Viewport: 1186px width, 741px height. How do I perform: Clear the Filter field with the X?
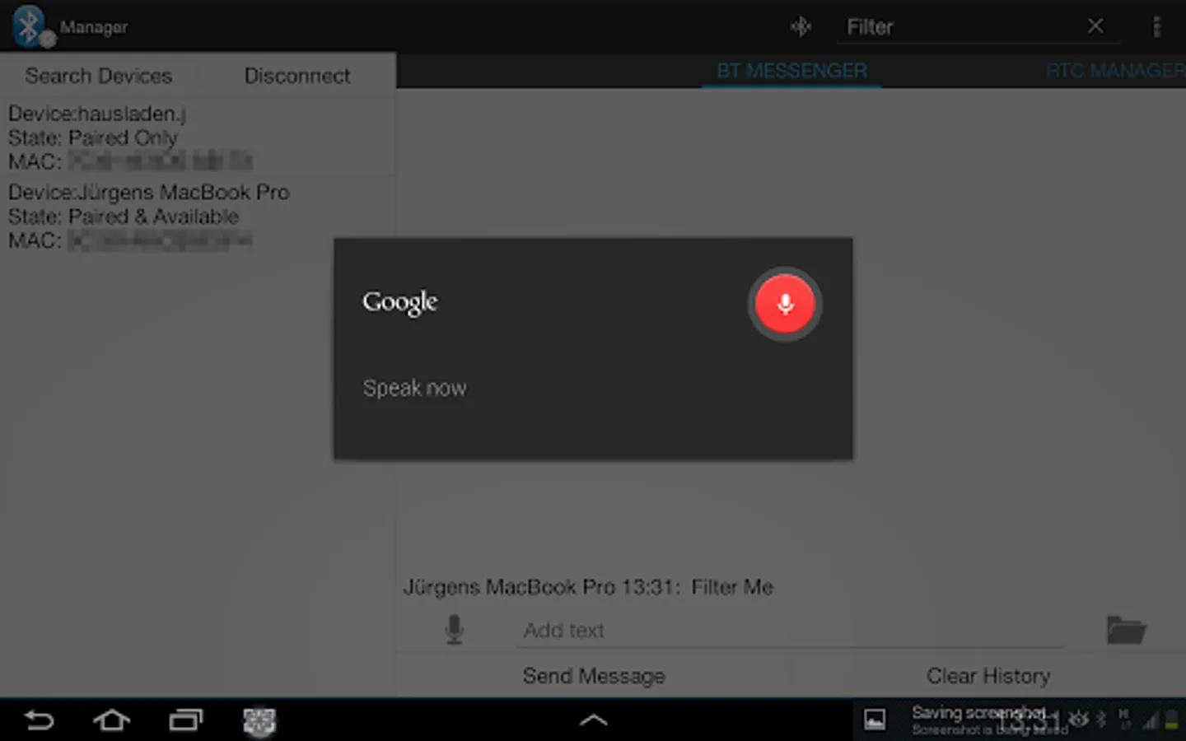pos(1095,26)
